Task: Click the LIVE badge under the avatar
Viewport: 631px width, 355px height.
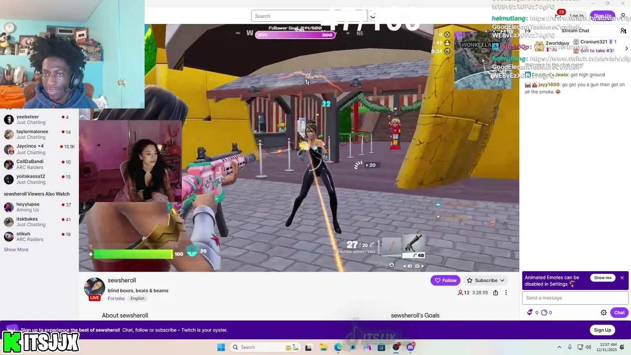Action: [x=95, y=298]
